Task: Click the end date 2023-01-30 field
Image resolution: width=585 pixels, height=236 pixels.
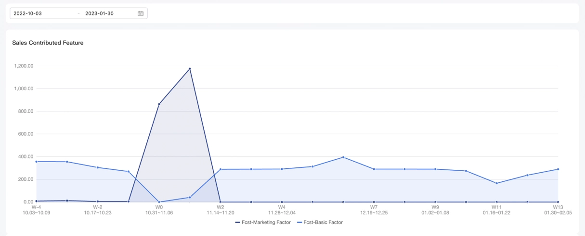Action: [99, 13]
